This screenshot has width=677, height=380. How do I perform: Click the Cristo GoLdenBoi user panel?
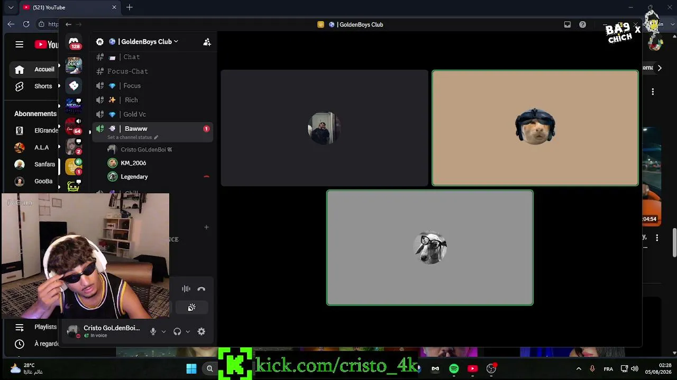pyautogui.click(x=104, y=331)
